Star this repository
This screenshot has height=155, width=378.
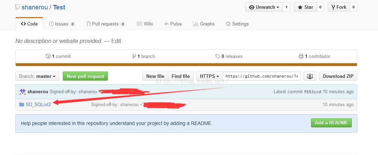point(305,7)
